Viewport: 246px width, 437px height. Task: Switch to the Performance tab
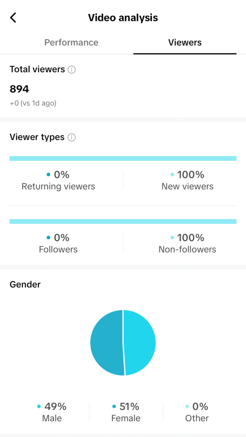pyautogui.click(x=71, y=42)
